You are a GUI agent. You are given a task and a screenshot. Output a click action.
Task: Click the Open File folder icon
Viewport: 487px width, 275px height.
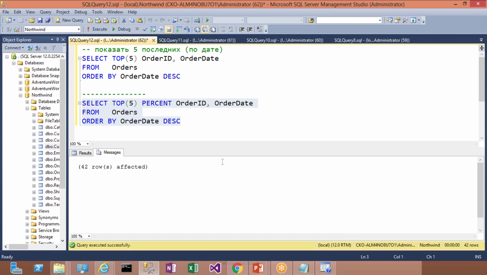[x=32, y=20]
